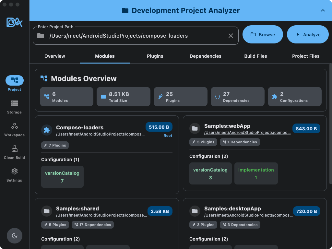Click the Browse button
The height and width of the screenshot is (249, 332).
point(263,34)
